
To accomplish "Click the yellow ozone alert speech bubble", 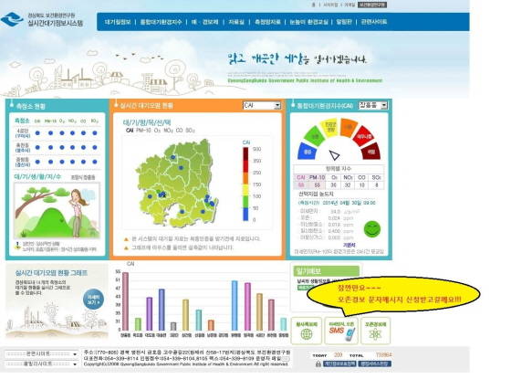I will tap(393, 294).
